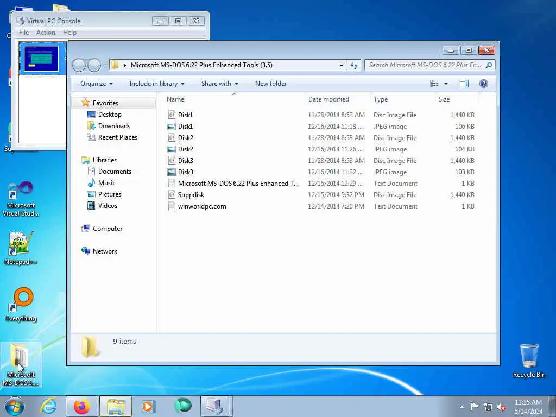Open the Share with dropdown
This screenshot has width=556, height=417.
(x=219, y=84)
